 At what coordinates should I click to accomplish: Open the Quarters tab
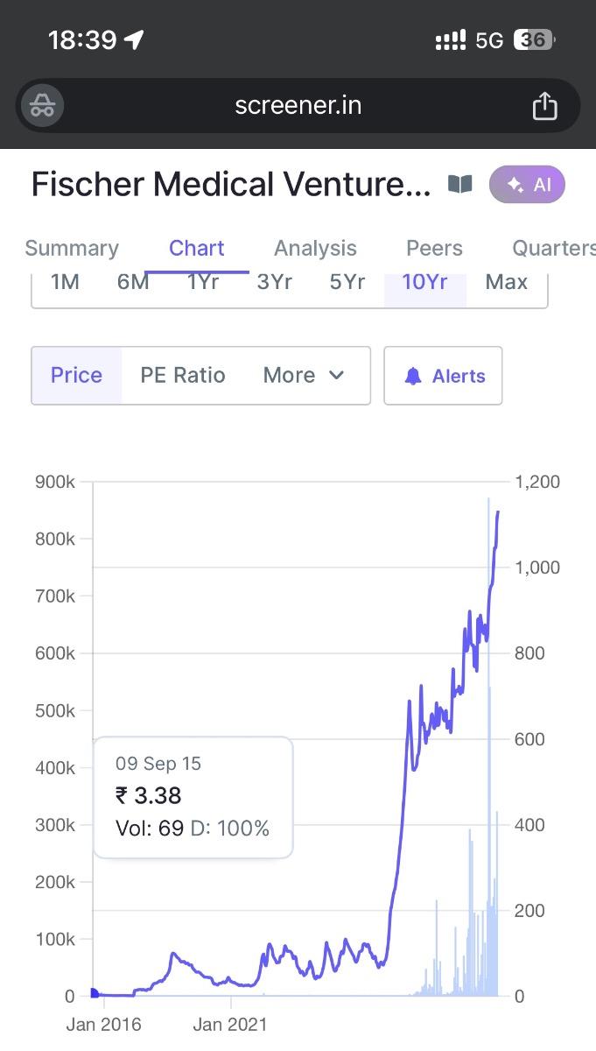[553, 249]
